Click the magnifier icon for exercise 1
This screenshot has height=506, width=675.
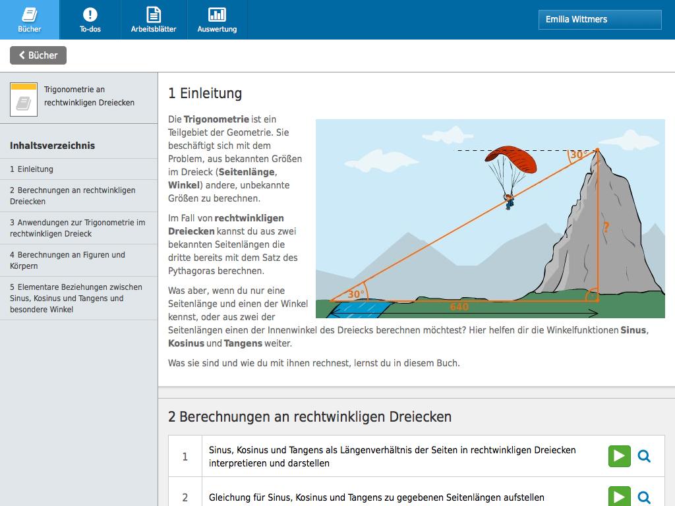click(x=644, y=456)
